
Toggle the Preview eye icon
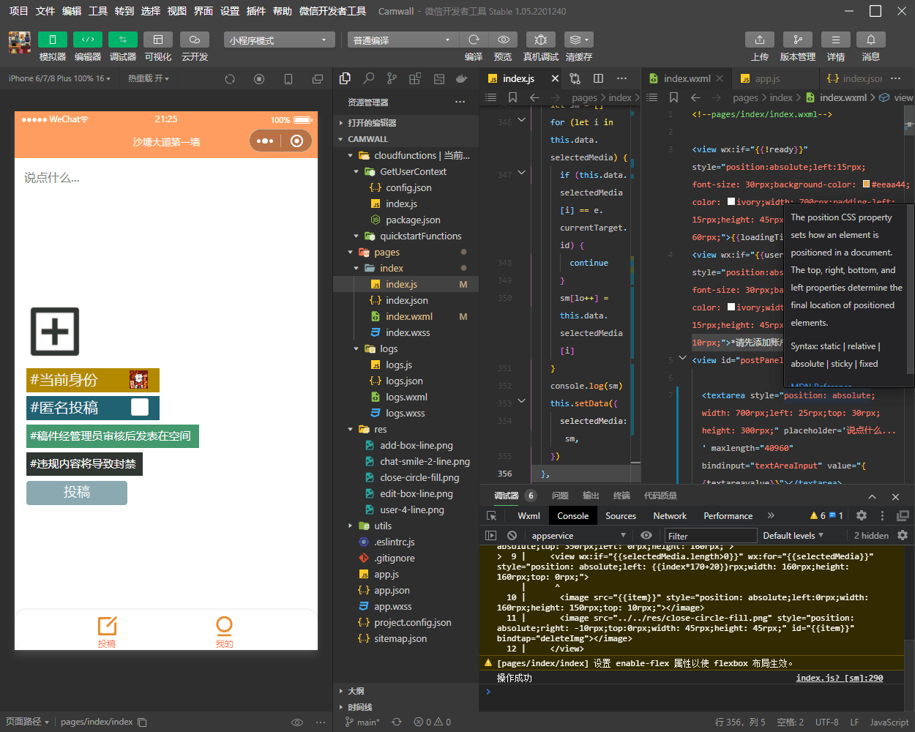pos(503,40)
